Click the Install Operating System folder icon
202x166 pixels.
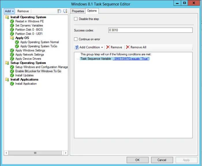click(x=7, y=17)
